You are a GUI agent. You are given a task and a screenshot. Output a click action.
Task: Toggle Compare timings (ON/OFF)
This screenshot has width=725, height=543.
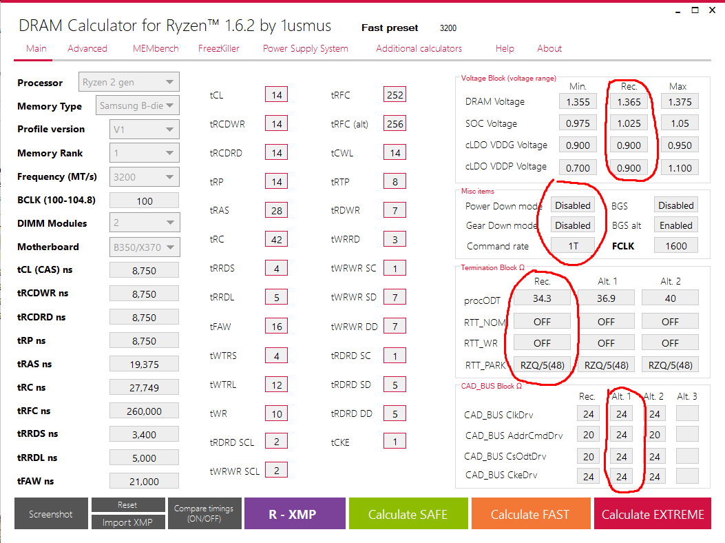204,513
